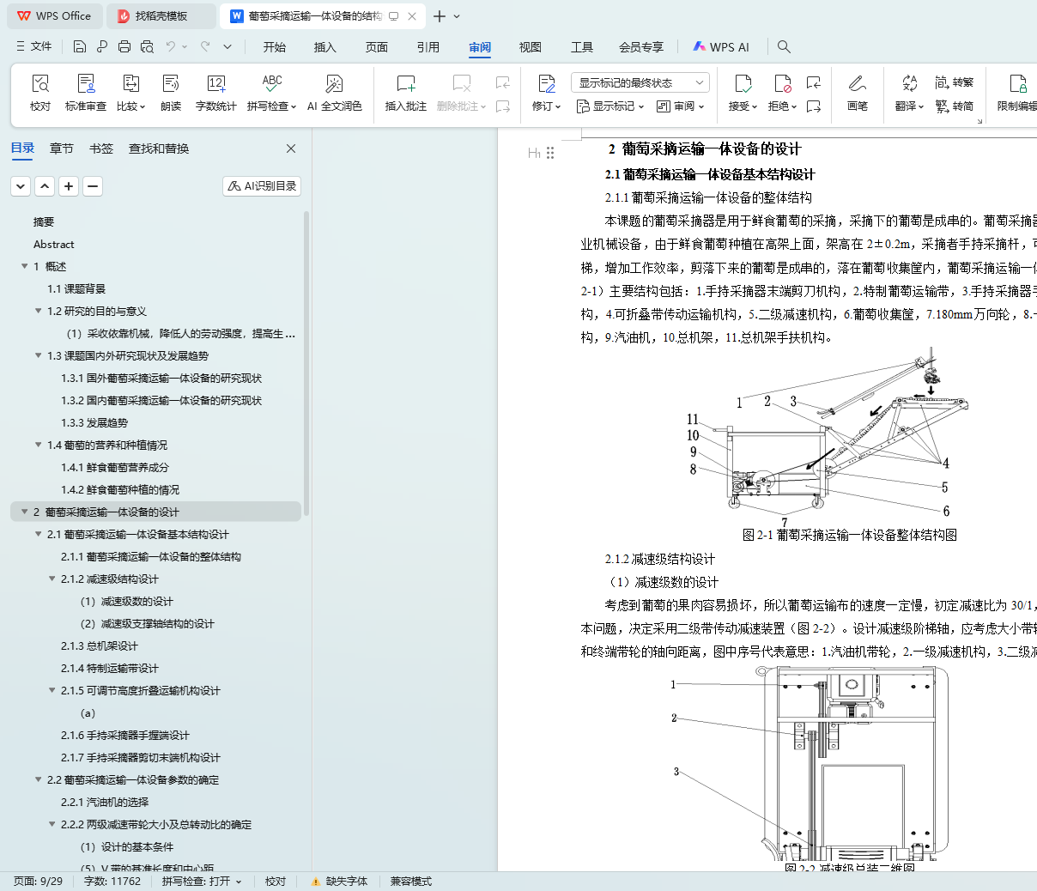Click 转繁 convert to traditional Chinese

tap(955, 82)
